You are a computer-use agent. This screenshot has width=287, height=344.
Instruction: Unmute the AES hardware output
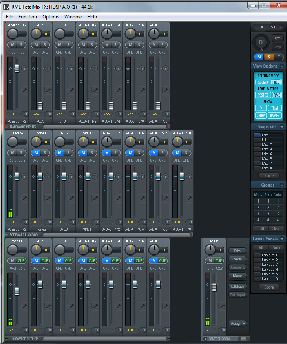pyautogui.click(x=36, y=261)
